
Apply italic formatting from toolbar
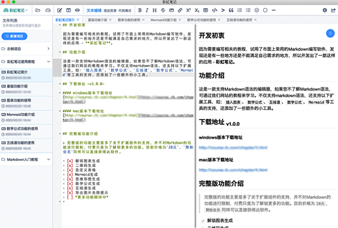coord(147,10)
